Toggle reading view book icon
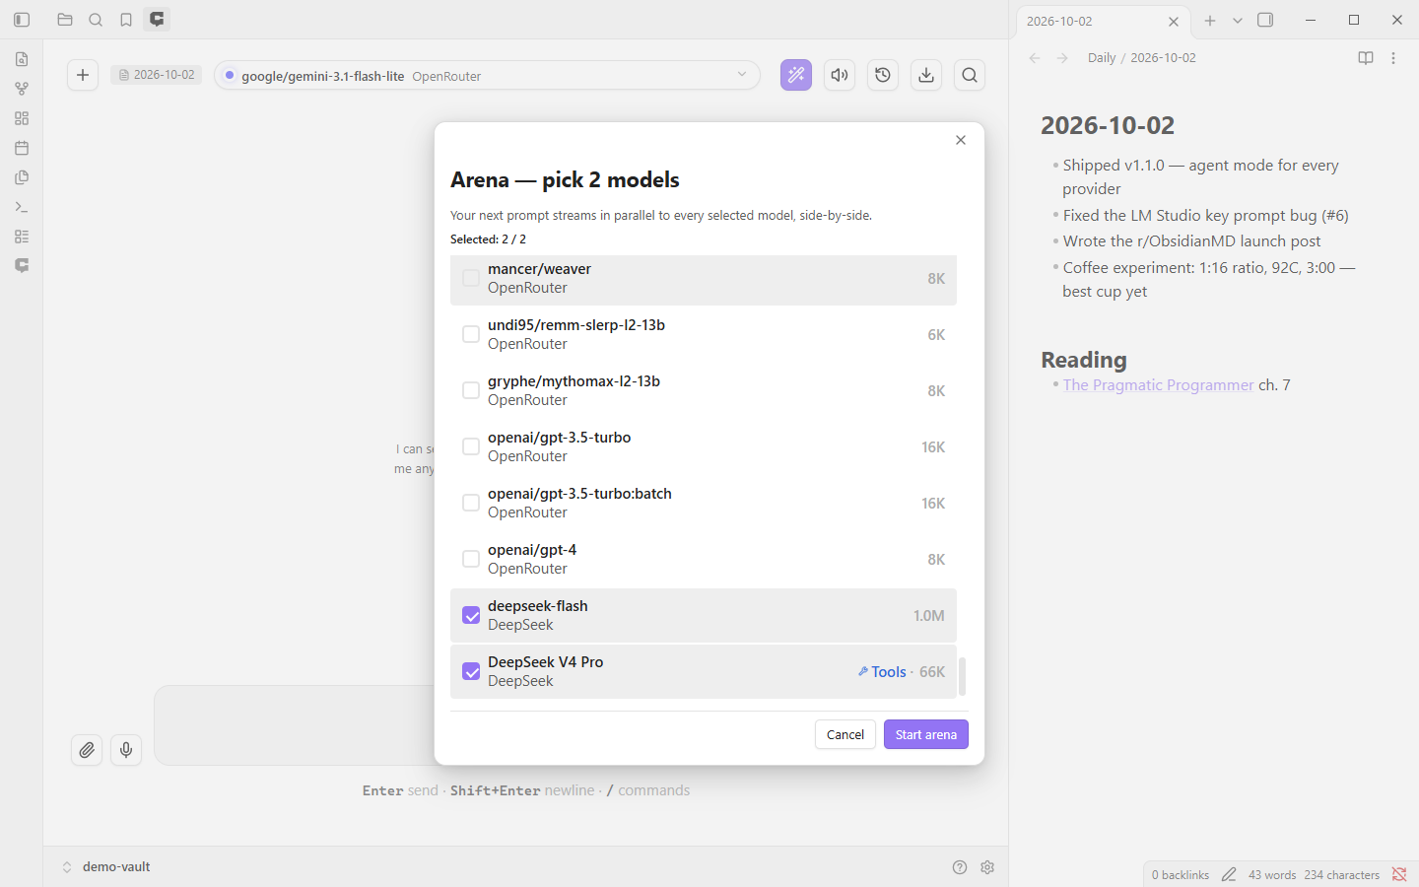This screenshot has width=1419, height=887. 1366,58
